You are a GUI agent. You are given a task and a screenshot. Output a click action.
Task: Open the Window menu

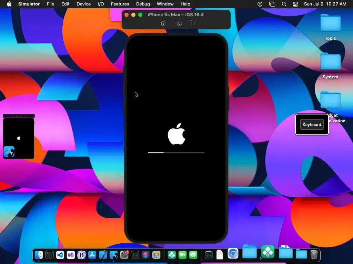(165, 4)
